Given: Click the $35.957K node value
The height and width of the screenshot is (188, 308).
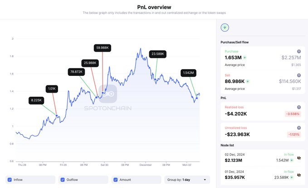Looking at the screenshot, I should coord(235,178).
